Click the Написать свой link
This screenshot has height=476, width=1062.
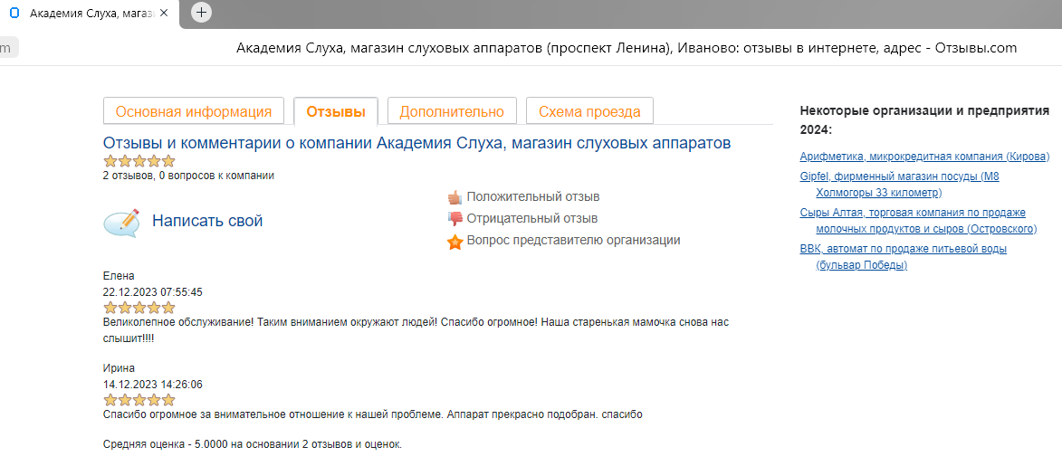click(x=207, y=221)
